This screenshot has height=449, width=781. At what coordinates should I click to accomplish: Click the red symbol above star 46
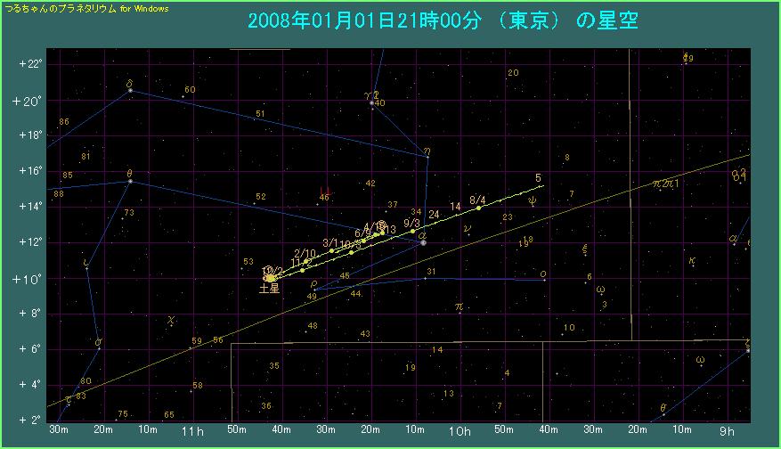(325, 189)
